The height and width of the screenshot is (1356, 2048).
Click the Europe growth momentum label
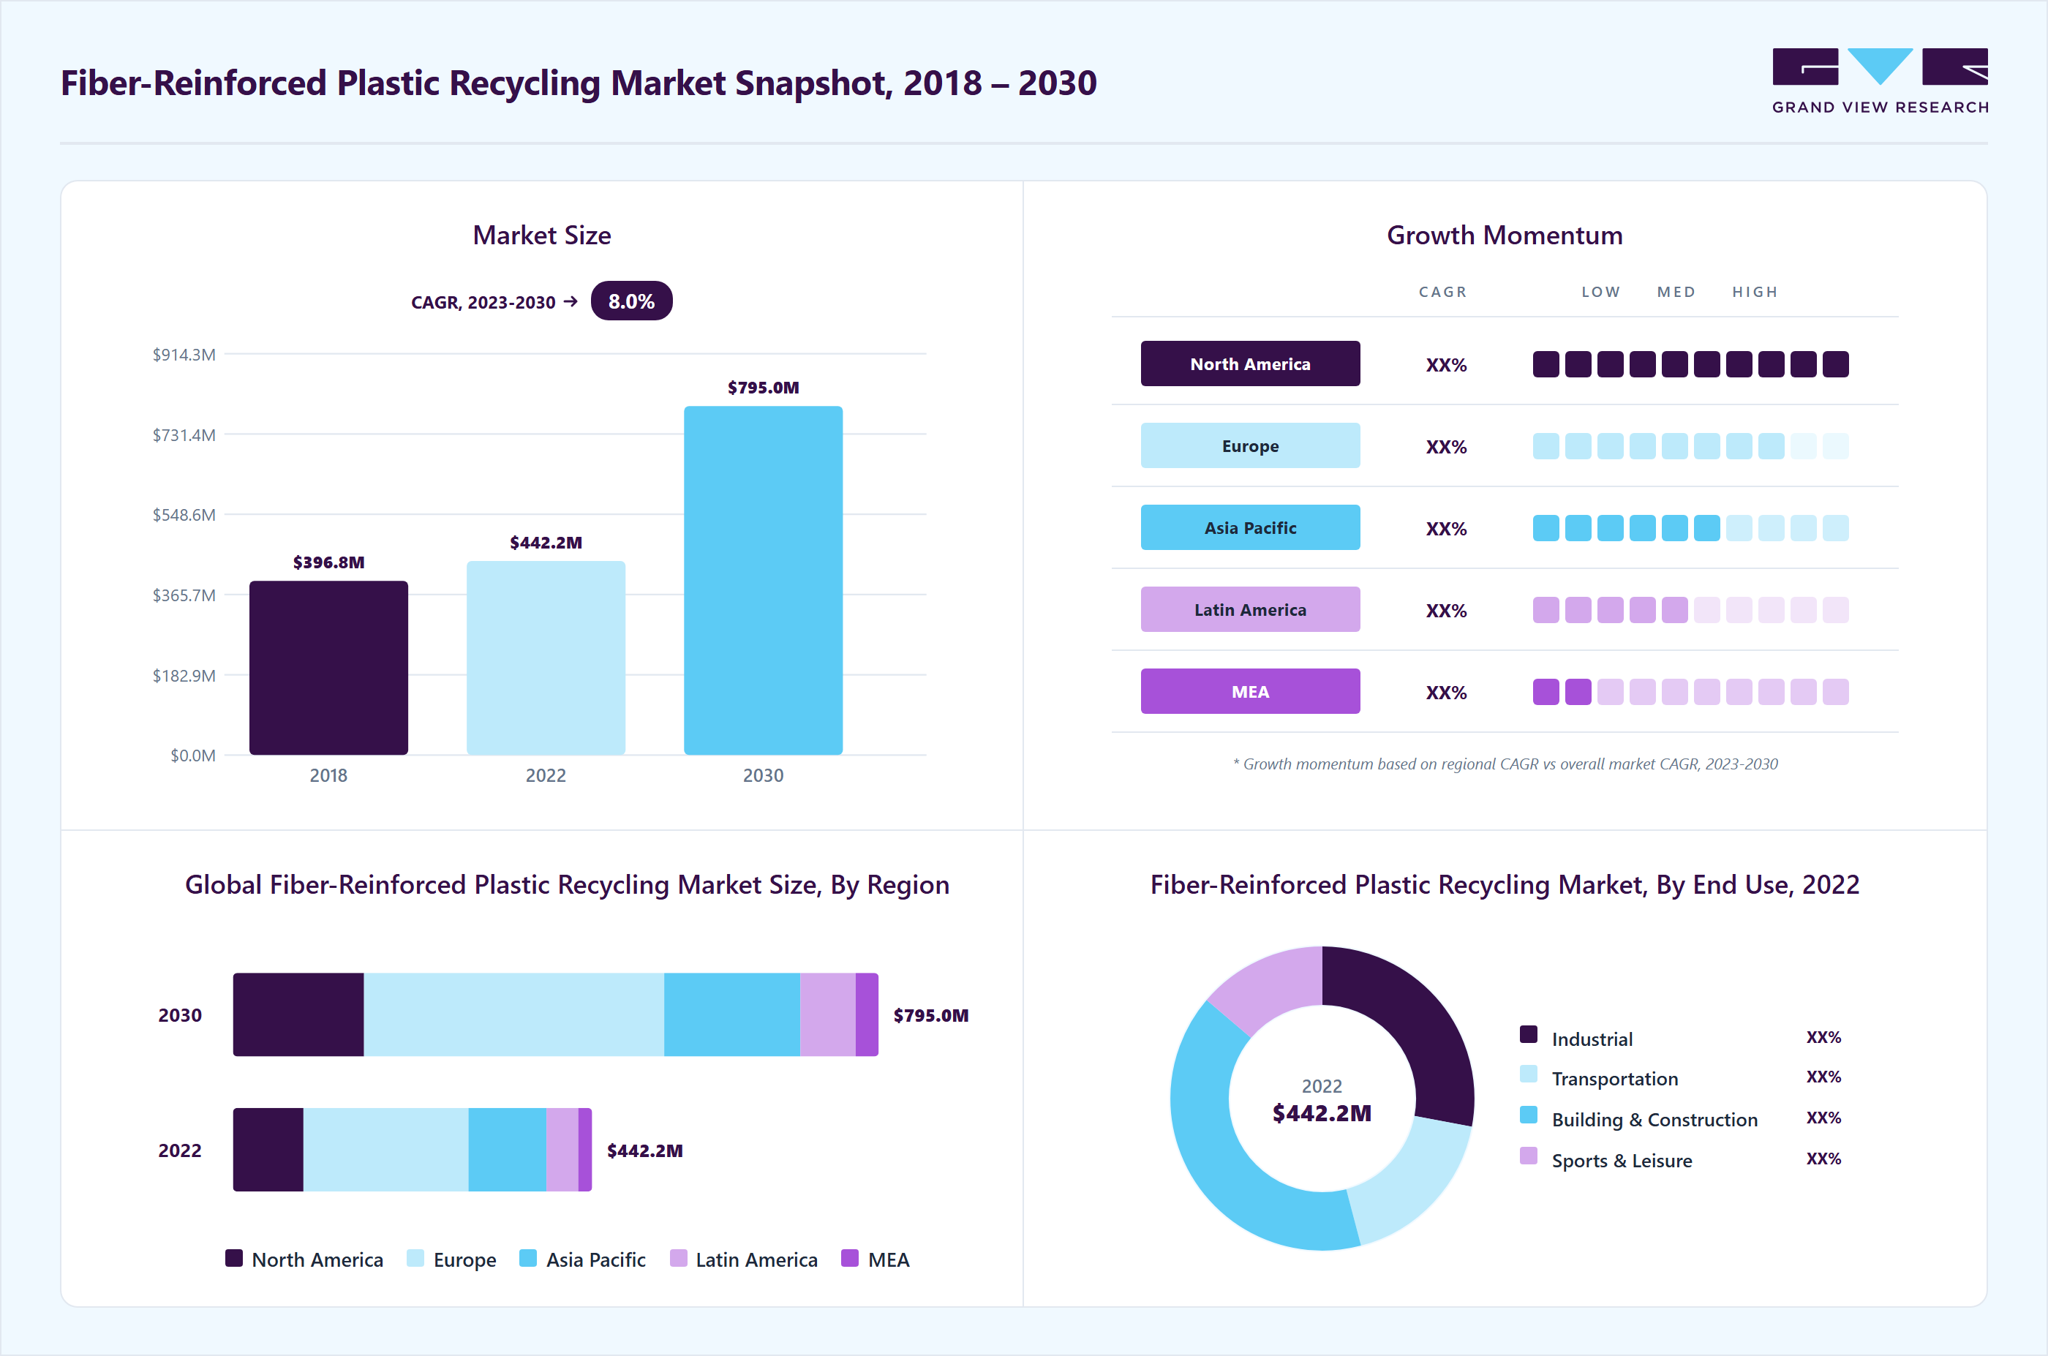tap(1250, 445)
